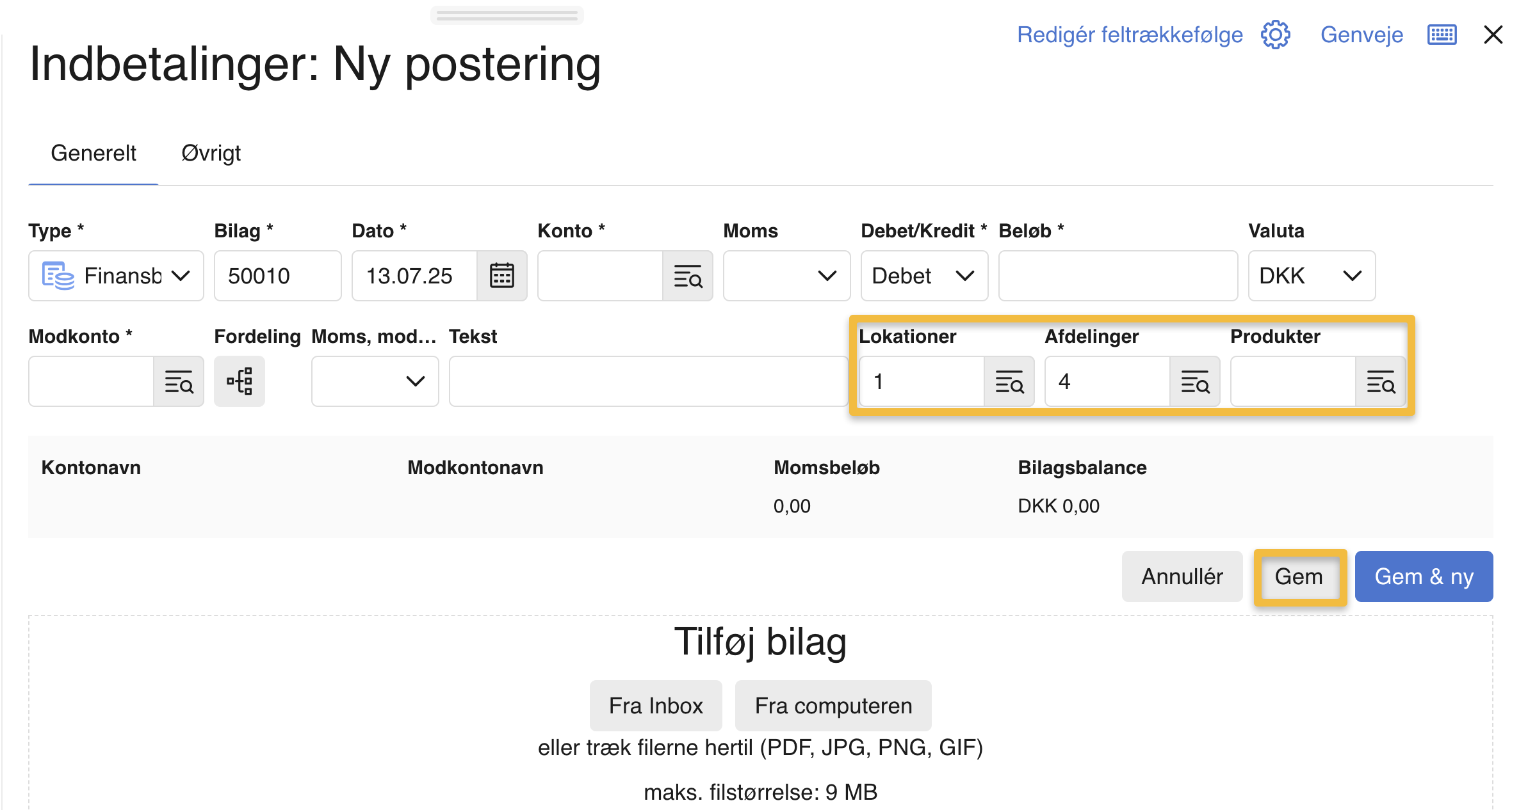Expand the Type dropdown showing Finansb

pyautogui.click(x=116, y=276)
